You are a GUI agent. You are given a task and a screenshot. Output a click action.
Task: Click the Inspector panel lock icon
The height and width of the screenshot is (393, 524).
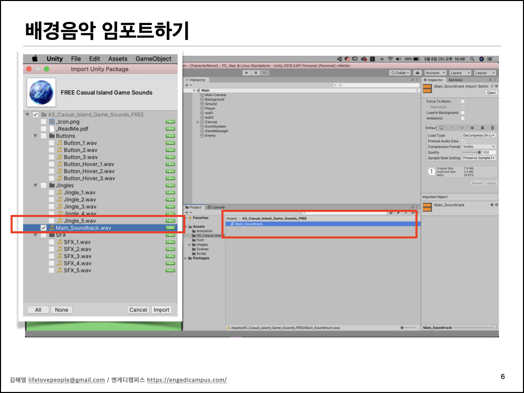click(x=490, y=80)
